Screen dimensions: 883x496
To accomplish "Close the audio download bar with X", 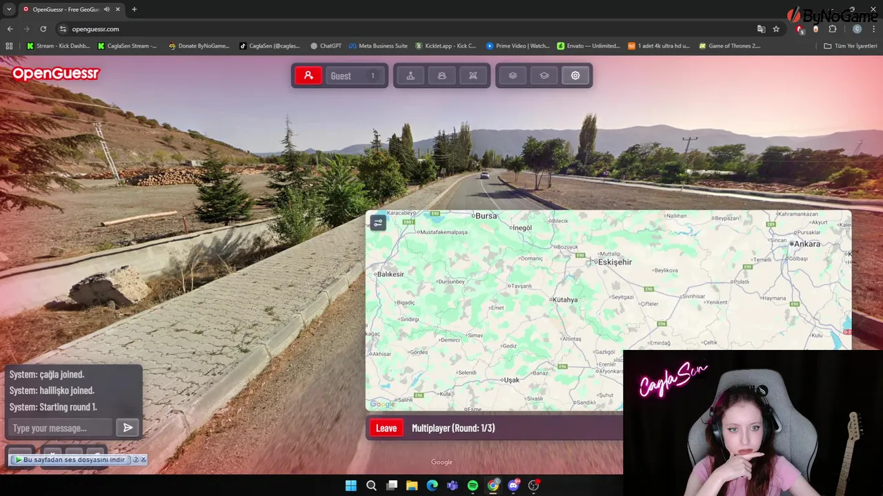I will tap(143, 459).
